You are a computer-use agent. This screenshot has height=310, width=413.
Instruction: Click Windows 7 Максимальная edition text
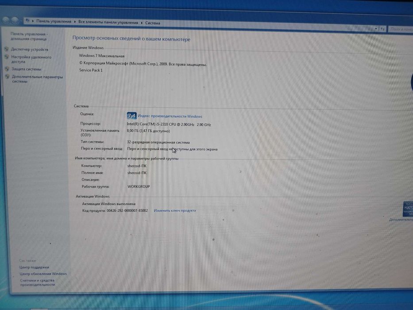click(x=102, y=56)
